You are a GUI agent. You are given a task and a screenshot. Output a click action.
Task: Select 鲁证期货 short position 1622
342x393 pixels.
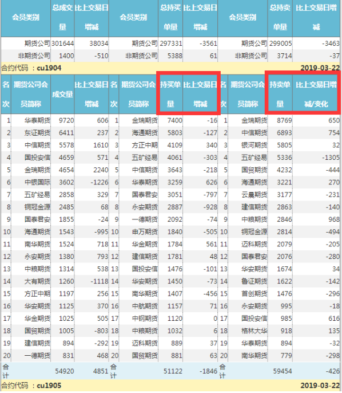pos(284,281)
